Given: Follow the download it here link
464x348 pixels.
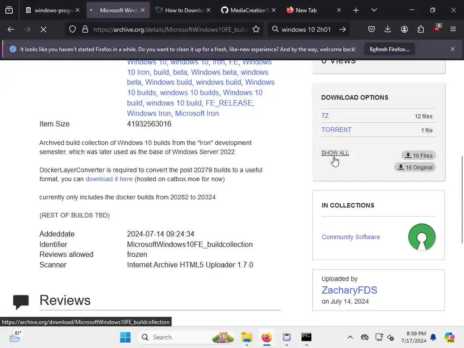Looking at the screenshot, I should pos(109,179).
